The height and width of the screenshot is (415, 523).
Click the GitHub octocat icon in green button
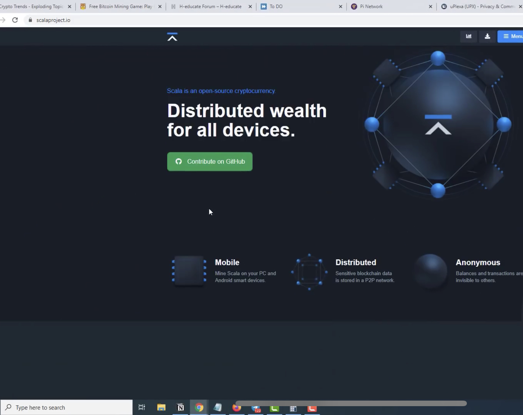point(179,162)
